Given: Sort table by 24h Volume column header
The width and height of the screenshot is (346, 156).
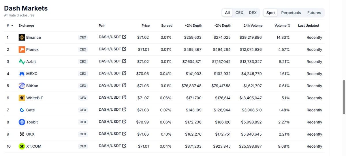Looking at the screenshot, I should 253,26.
